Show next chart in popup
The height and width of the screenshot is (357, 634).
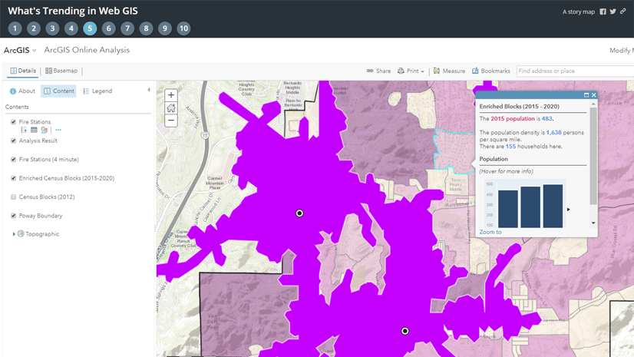tap(569, 210)
